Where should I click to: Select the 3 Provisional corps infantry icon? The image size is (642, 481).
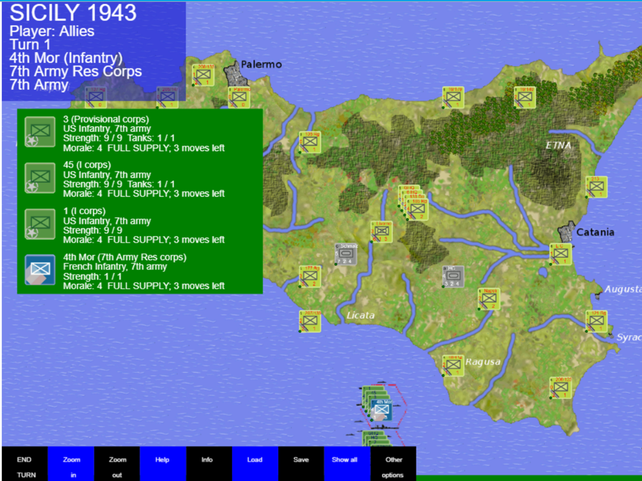pyautogui.click(x=40, y=131)
